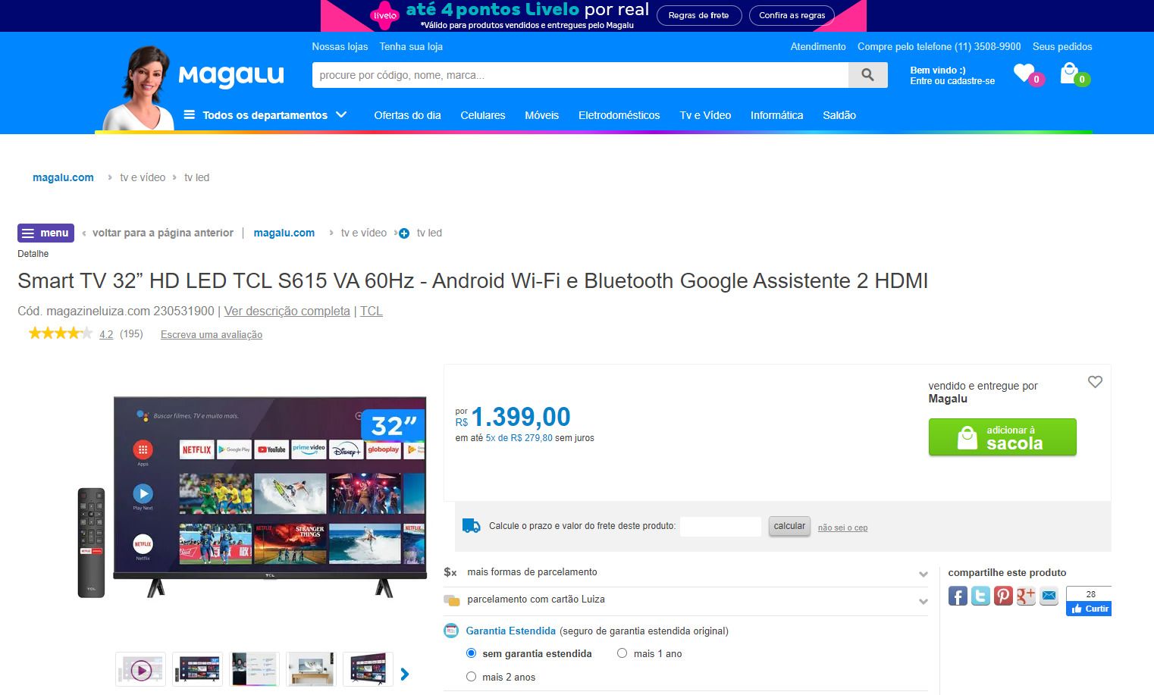Share product on Facebook

pos(958,596)
